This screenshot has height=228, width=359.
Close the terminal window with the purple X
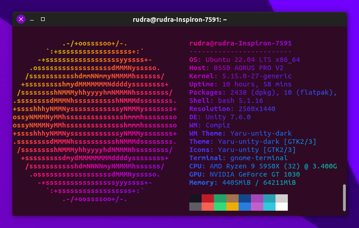click(21, 19)
